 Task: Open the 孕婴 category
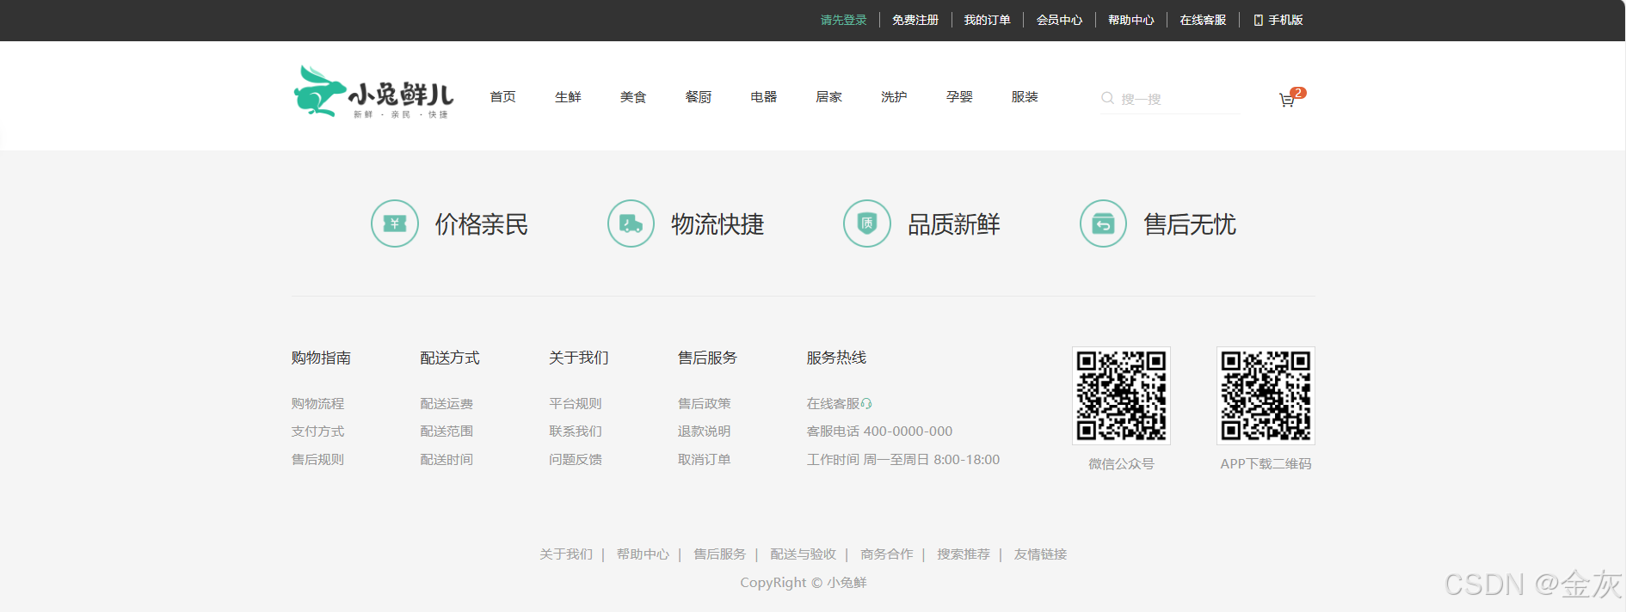coord(959,96)
